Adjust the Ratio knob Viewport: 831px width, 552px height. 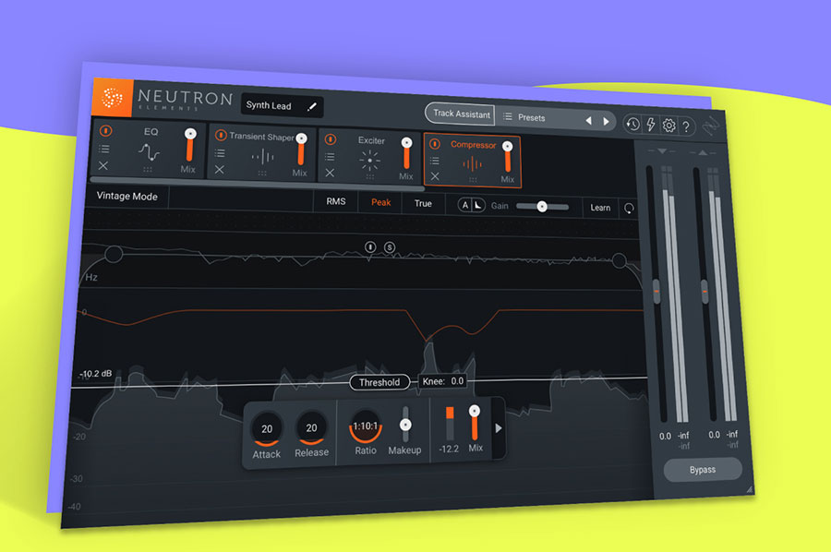point(366,426)
